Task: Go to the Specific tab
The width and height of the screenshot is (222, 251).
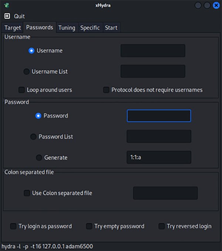Action: pos(90,28)
